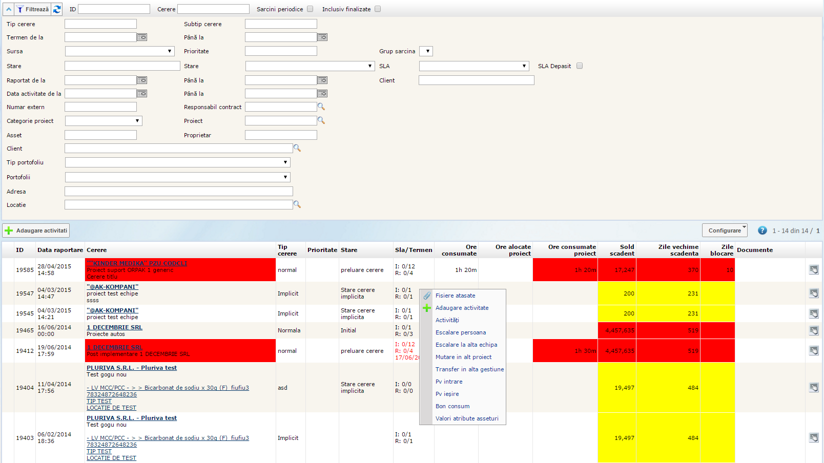
Task: Check the Inclusiv finalizate checkbox
Action: pos(378,9)
